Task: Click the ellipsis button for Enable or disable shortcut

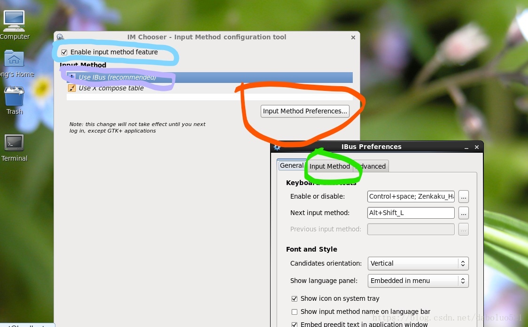Action: tap(463, 197)
